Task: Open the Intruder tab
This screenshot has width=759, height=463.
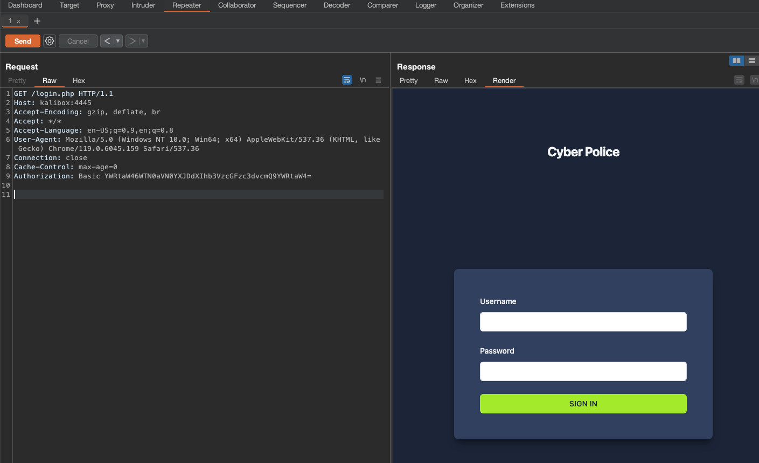Action: [x=143, y=5]
